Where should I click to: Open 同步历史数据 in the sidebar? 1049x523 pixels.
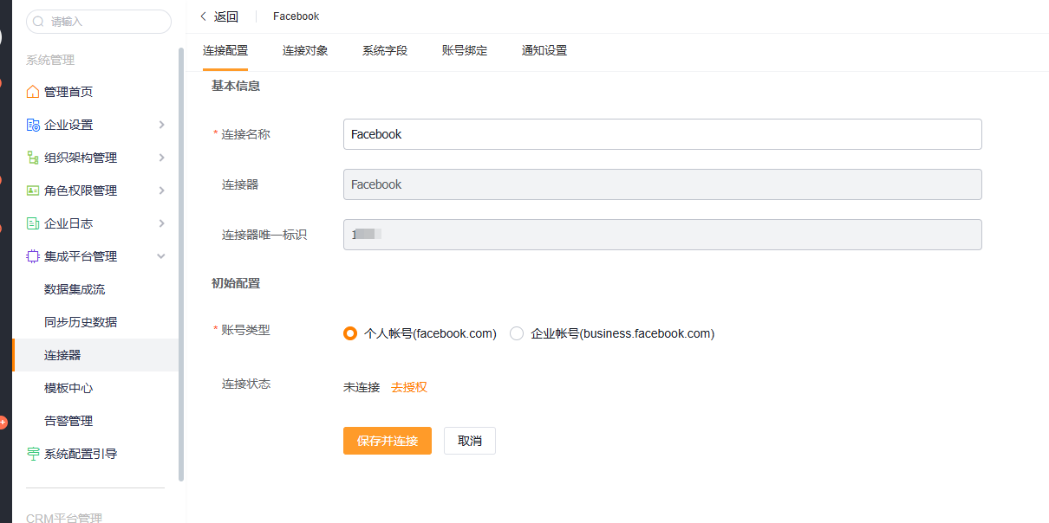(81, 322)
